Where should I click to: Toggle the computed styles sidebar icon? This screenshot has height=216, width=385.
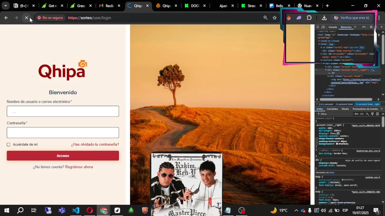pyautogui.click(x=377, y=114)
